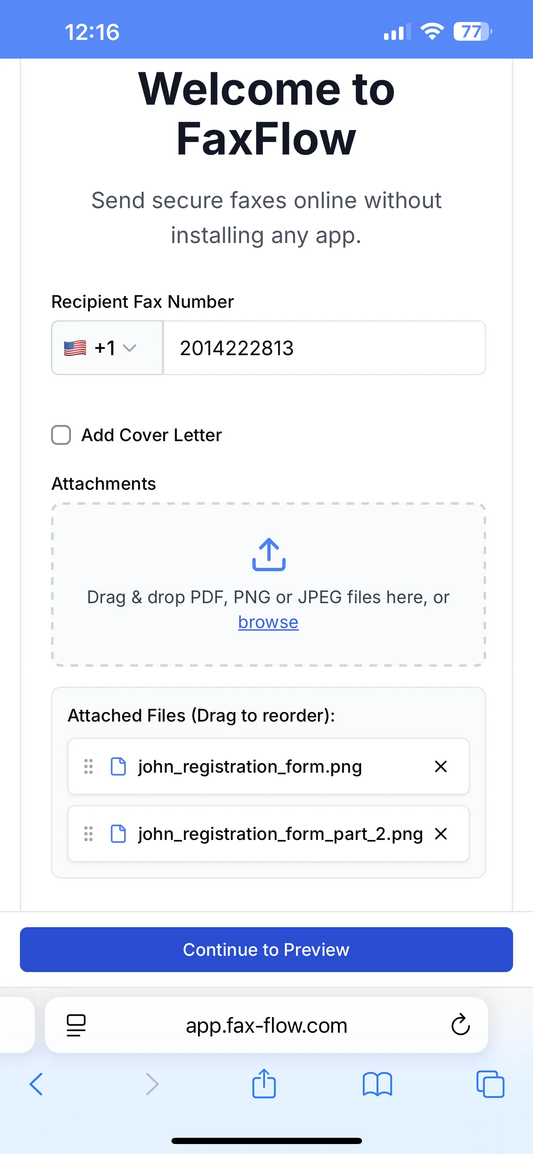Open the browse link to pick files
Viewport: 533px width, 1154px height.
(268, 622)
